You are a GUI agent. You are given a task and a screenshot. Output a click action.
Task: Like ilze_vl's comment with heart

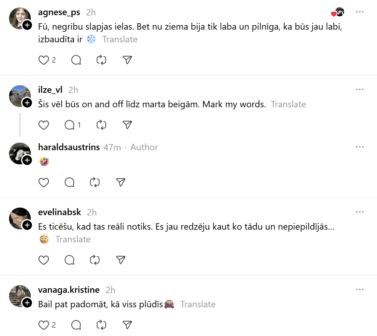(44, 125)
